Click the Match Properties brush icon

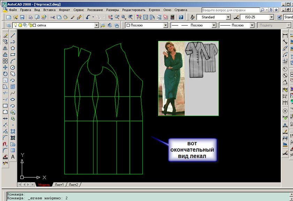[x=72, y=17]
